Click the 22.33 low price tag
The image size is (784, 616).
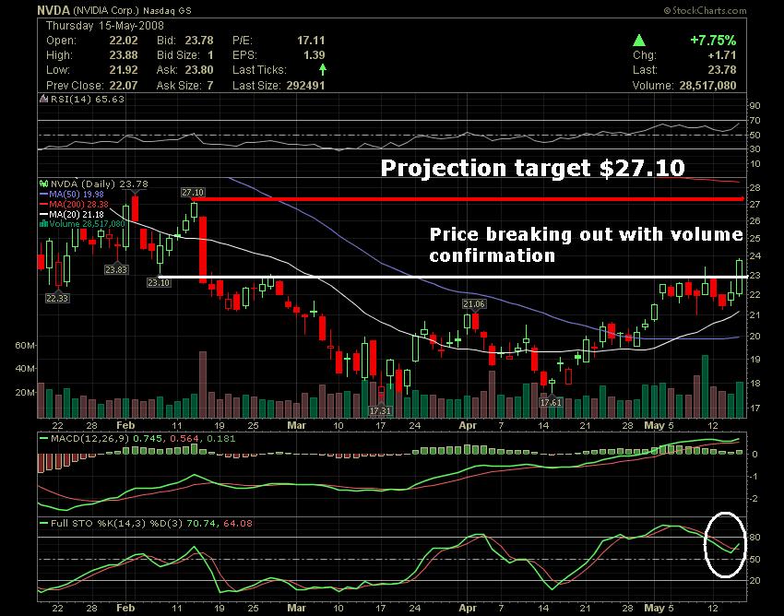pyautogui.click(x=57, y=299)
